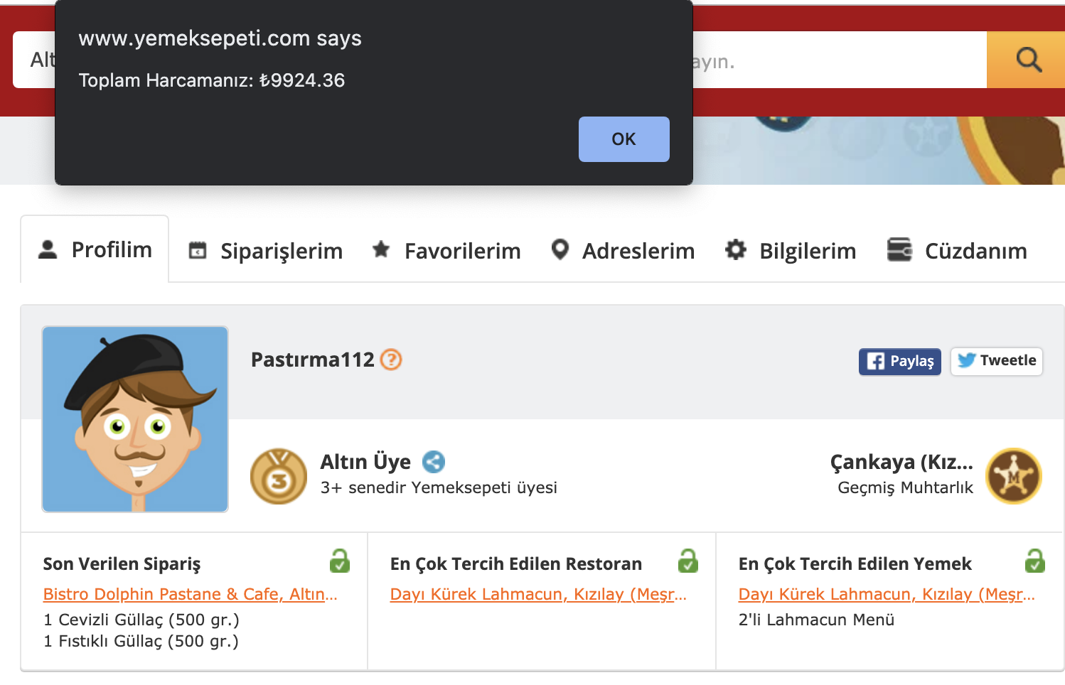Open Dayı Kürek Lahmacun link under Yemek
This screenshot has width=1065, height=685.
(887, 594)
